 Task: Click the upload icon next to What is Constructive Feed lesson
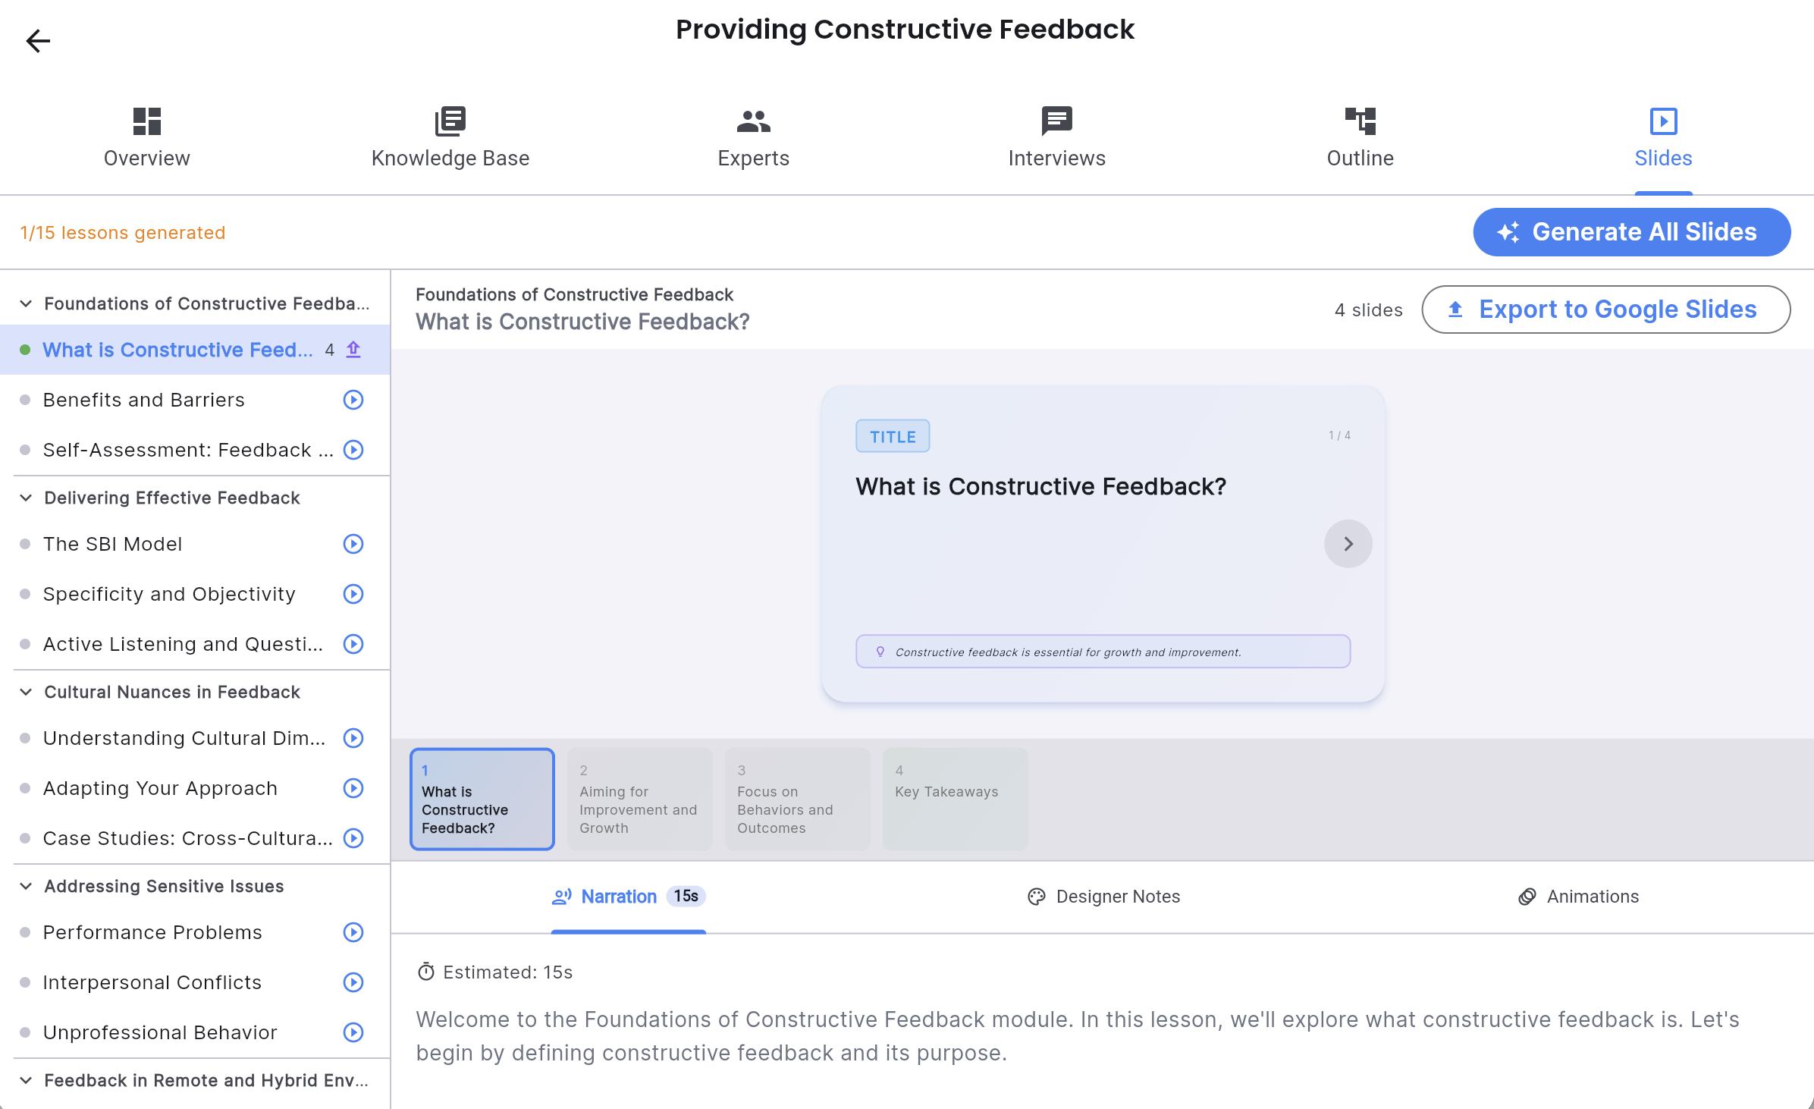353,350
